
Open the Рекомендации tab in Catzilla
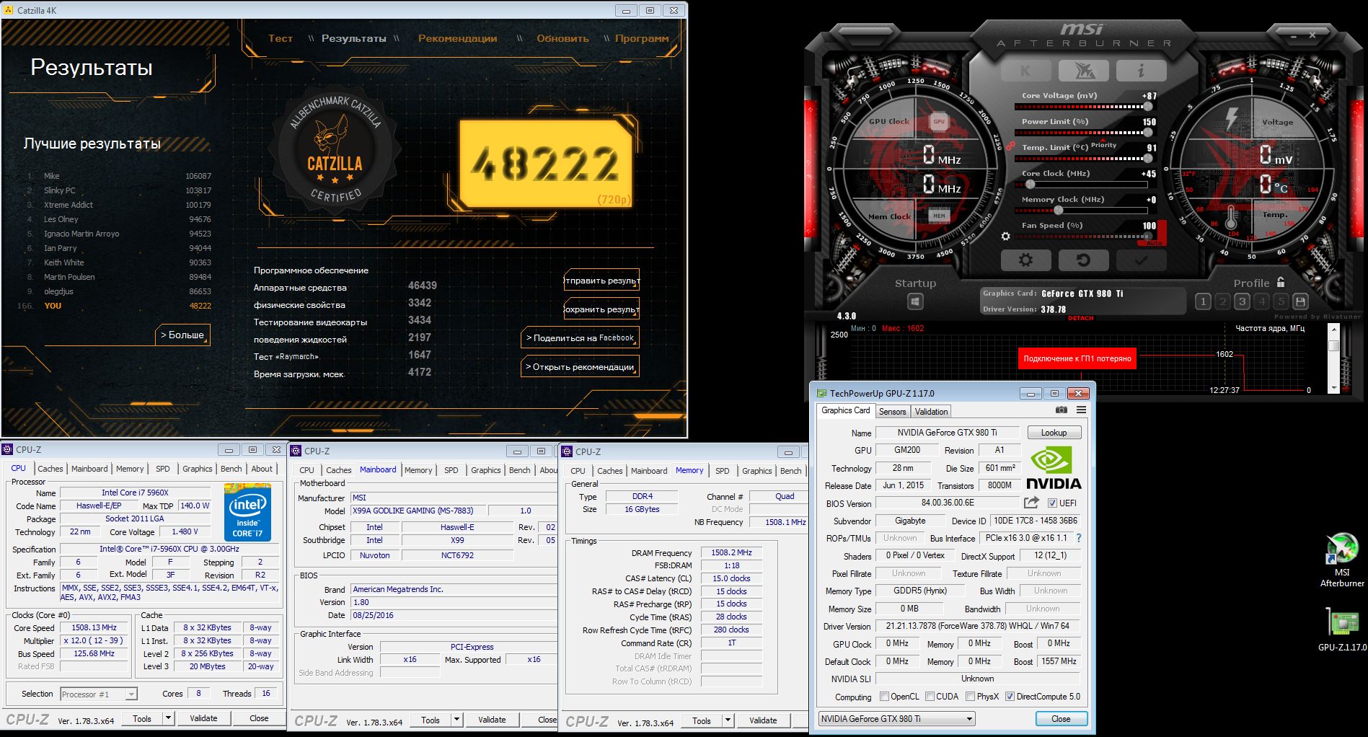click(457, 38)
